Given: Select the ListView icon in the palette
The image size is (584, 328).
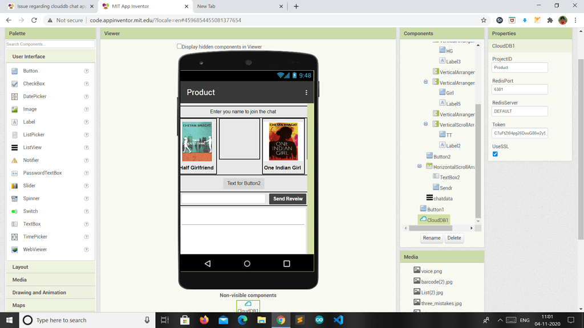Looking at the screenshot, I should point(13,147).
